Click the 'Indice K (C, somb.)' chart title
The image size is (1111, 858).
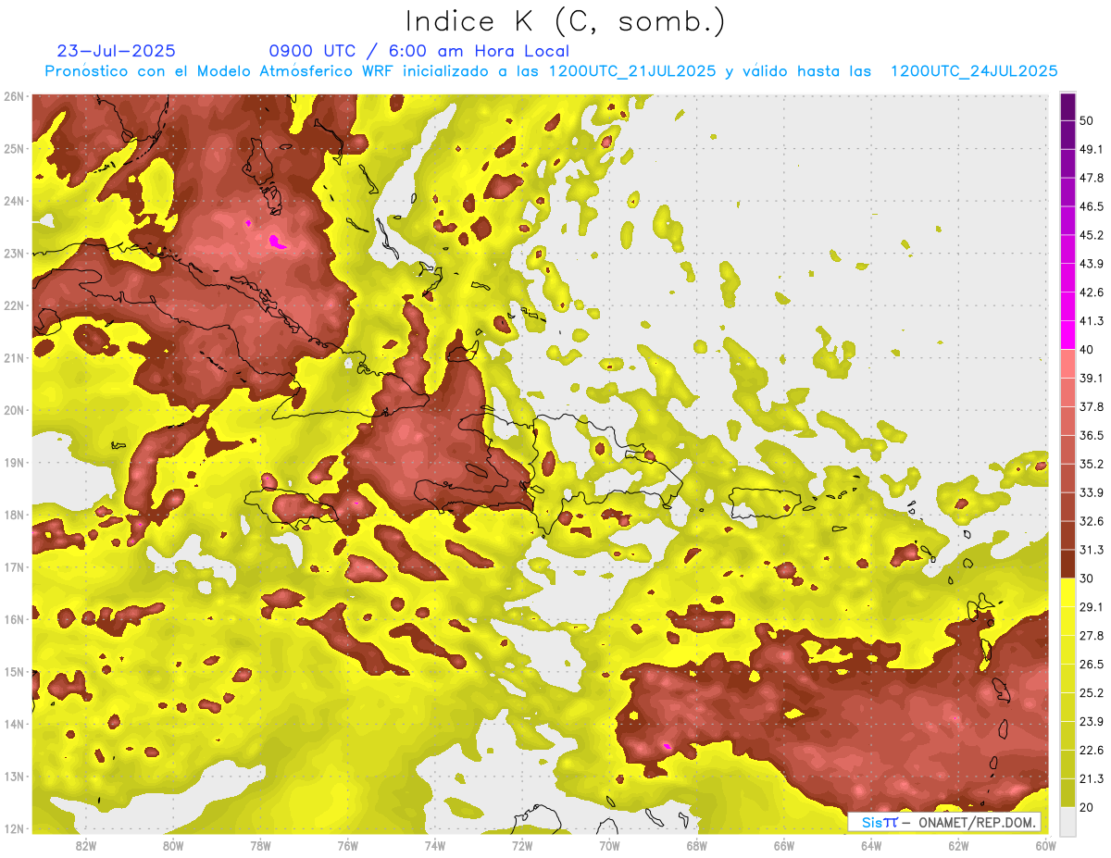[x=565, y=22]
